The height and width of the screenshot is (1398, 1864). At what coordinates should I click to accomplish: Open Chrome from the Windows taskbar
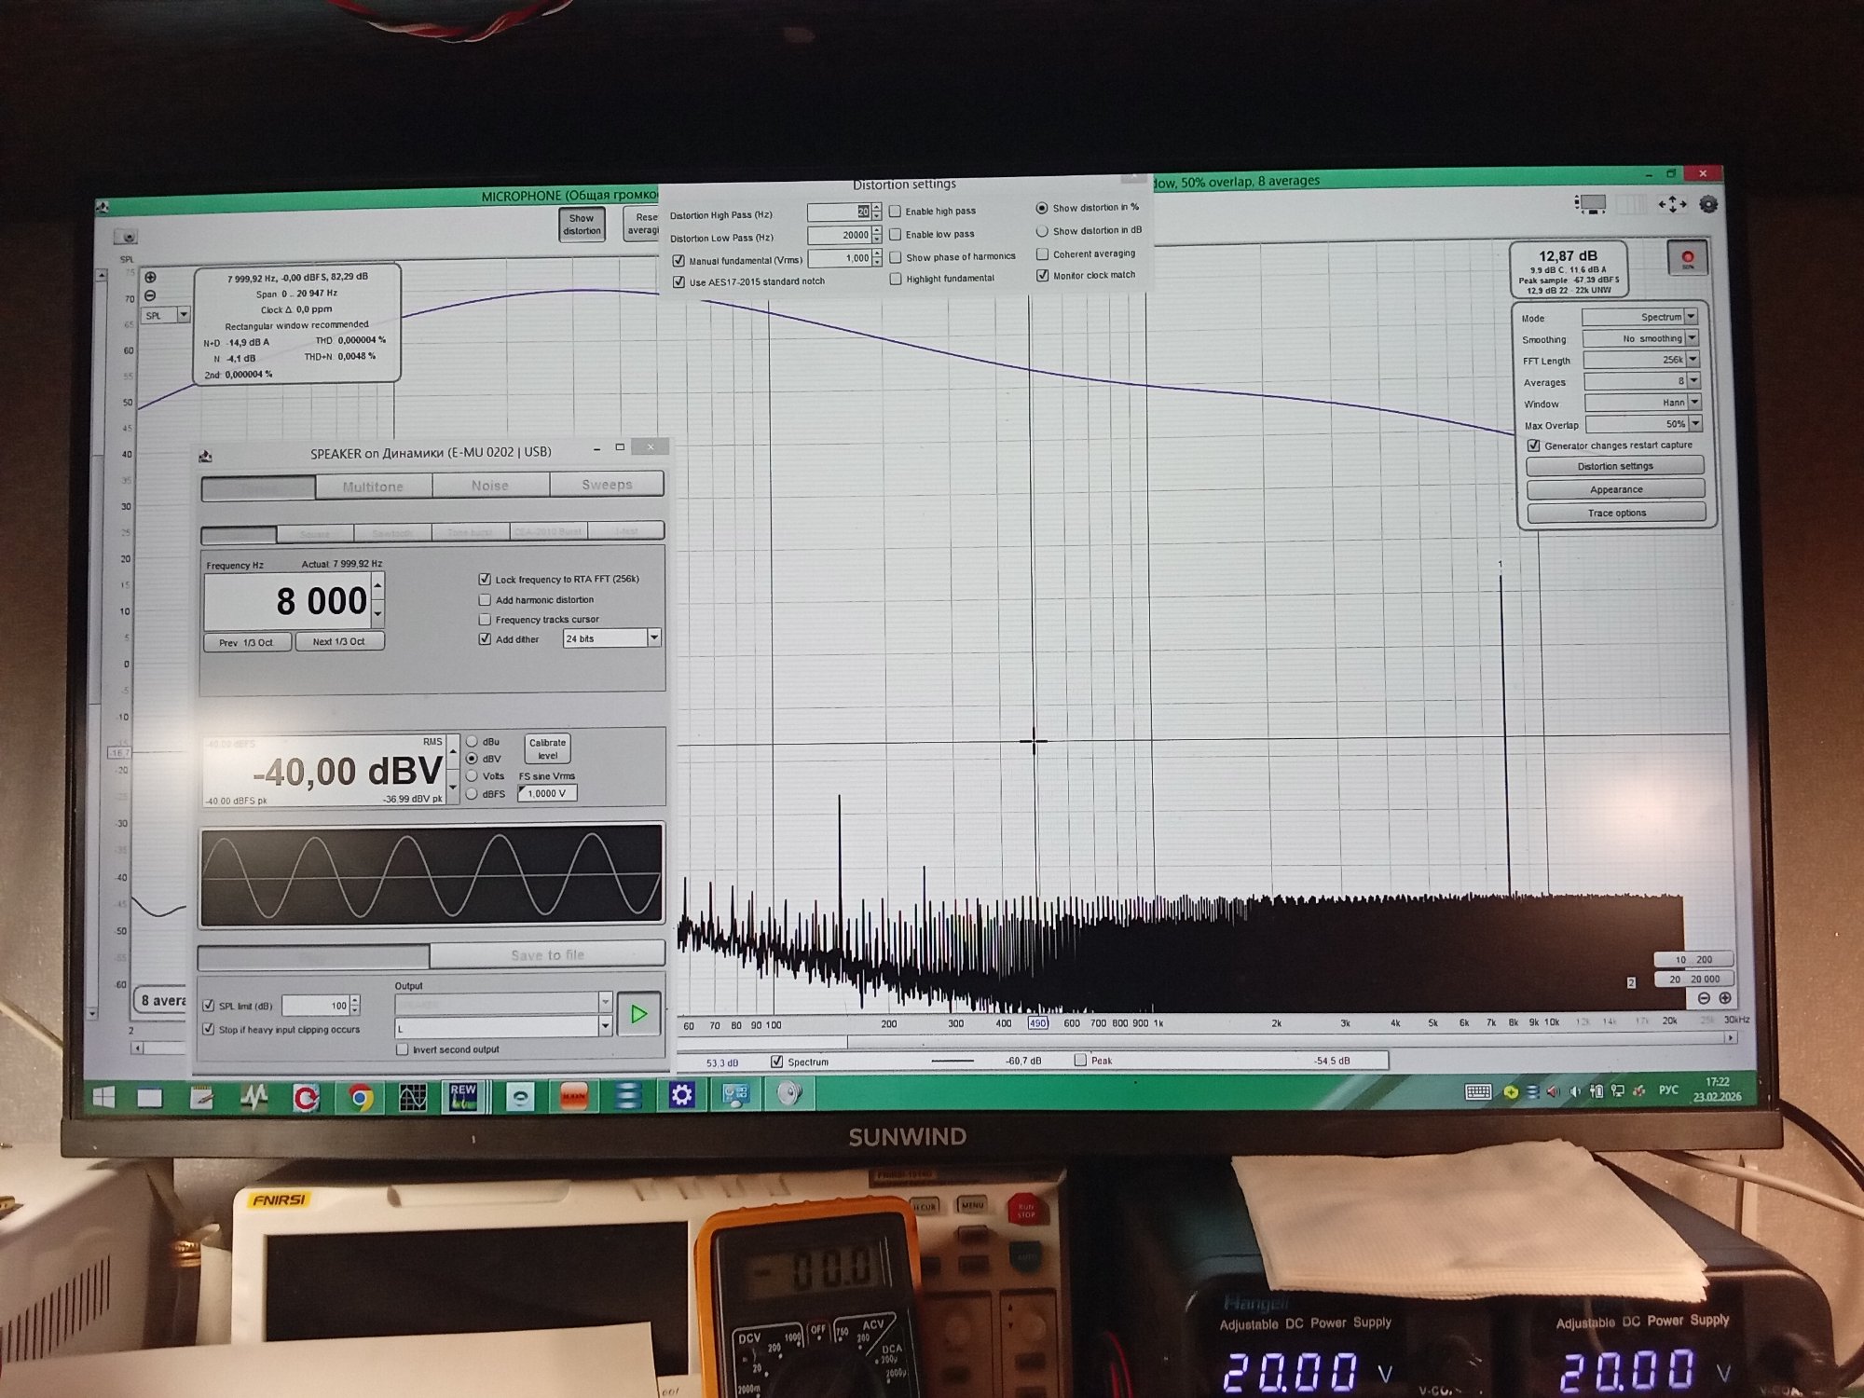[360, 1098]
